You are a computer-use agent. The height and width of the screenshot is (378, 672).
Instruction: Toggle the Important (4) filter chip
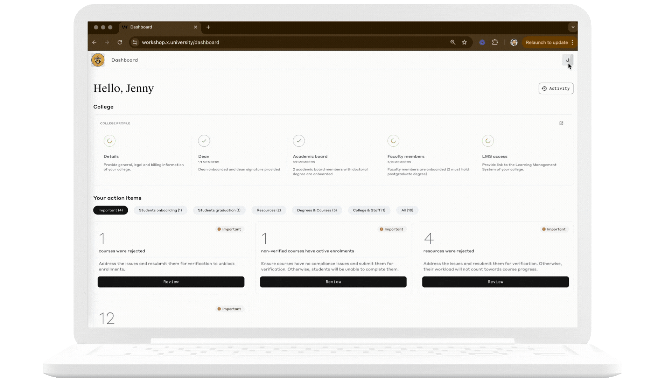tap(110, 210)
